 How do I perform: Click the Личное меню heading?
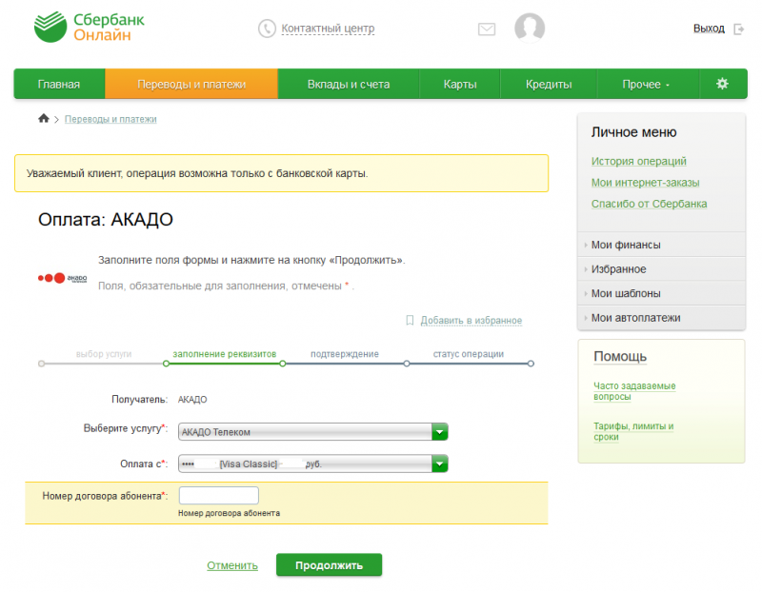(633, 132)
